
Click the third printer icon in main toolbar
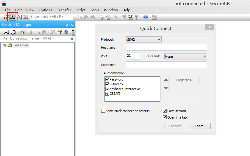(x=115, y=17)
